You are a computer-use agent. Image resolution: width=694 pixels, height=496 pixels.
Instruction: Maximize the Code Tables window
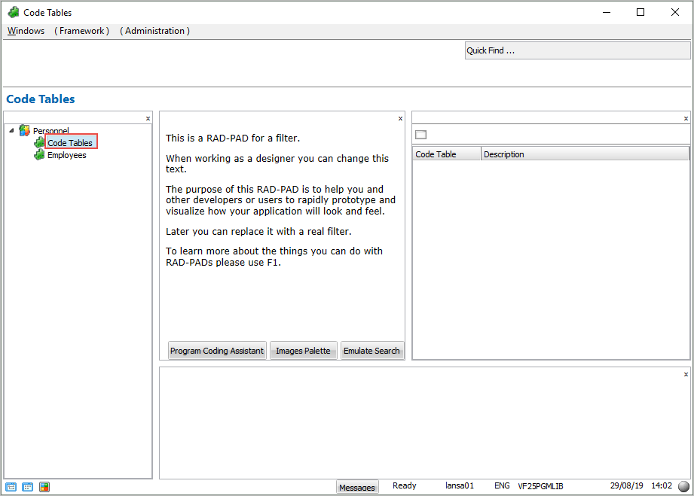pyautogui.click(x=640, y=12)
